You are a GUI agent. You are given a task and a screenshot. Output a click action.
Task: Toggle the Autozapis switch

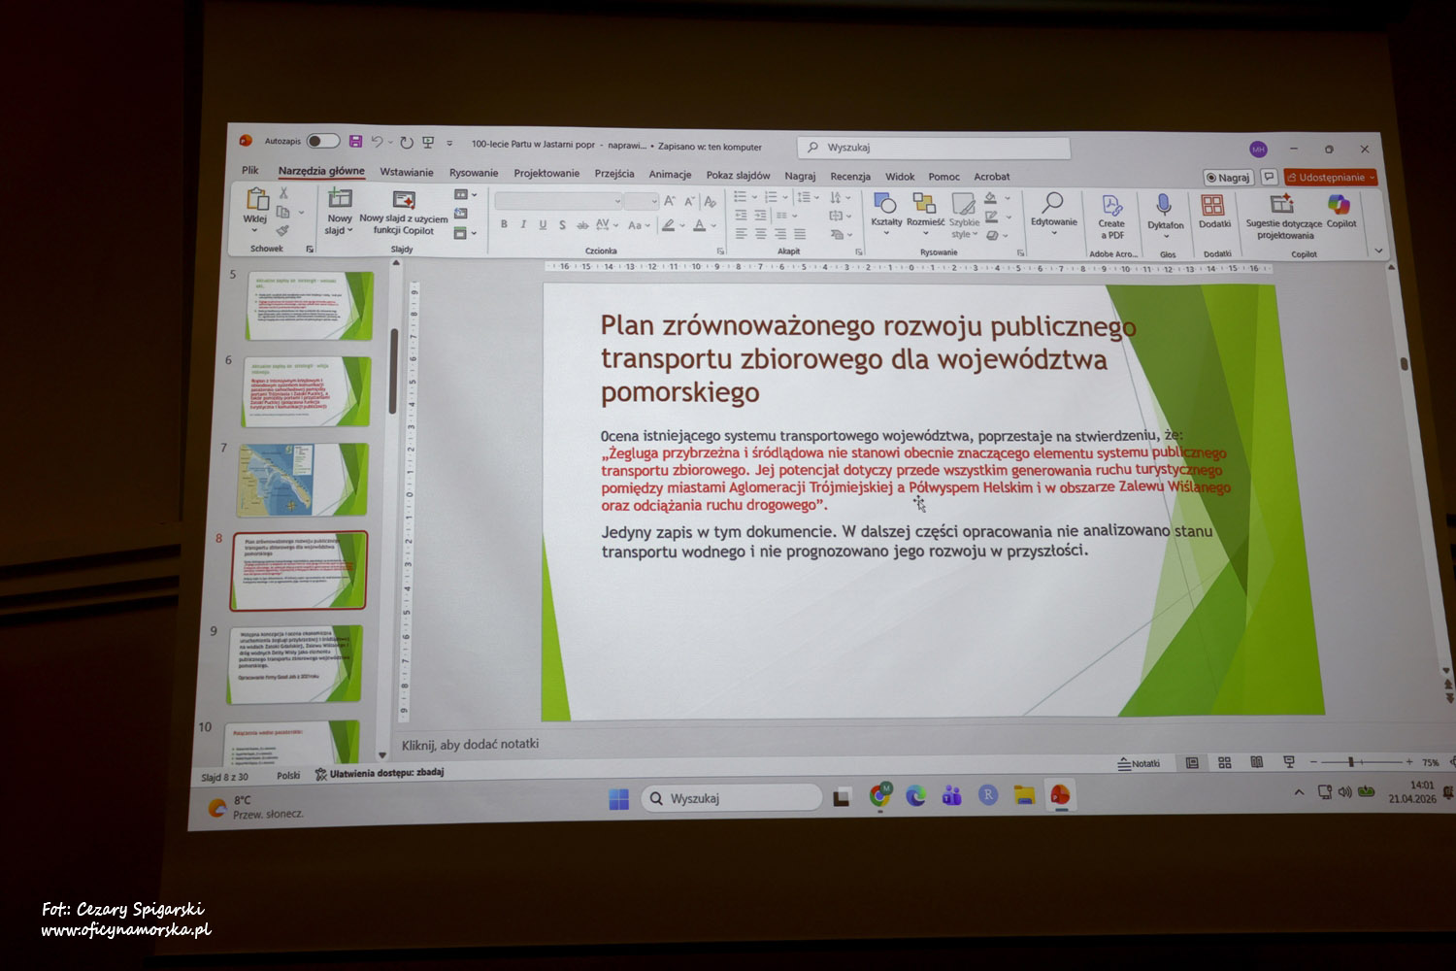tap(323, 141)
